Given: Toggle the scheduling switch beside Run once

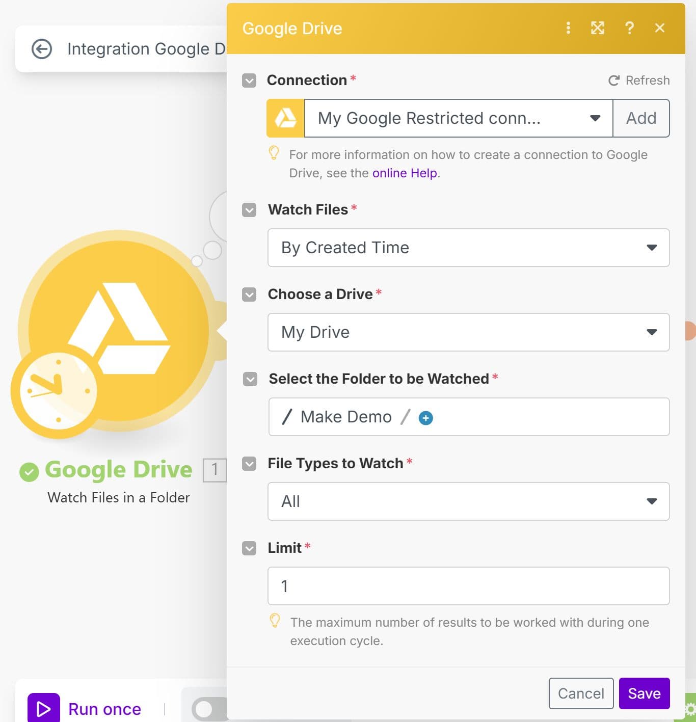Looking at the screenshot, I should [x=209, y=709].
